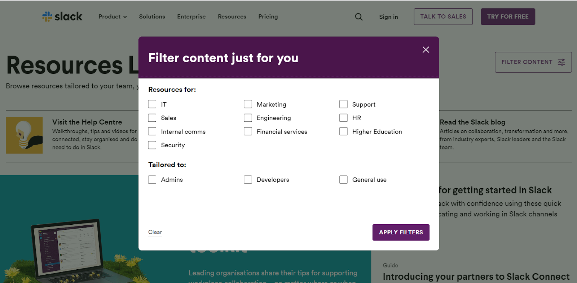
Task: Enable the Internal comms checkbox
Action: point(152,131)
